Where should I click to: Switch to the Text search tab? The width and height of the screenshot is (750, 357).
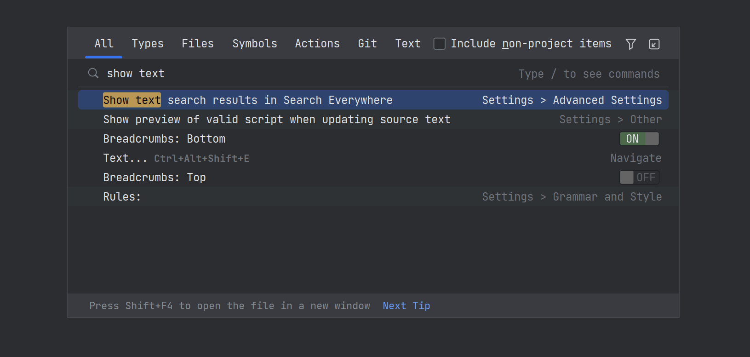tap(407, 44)
